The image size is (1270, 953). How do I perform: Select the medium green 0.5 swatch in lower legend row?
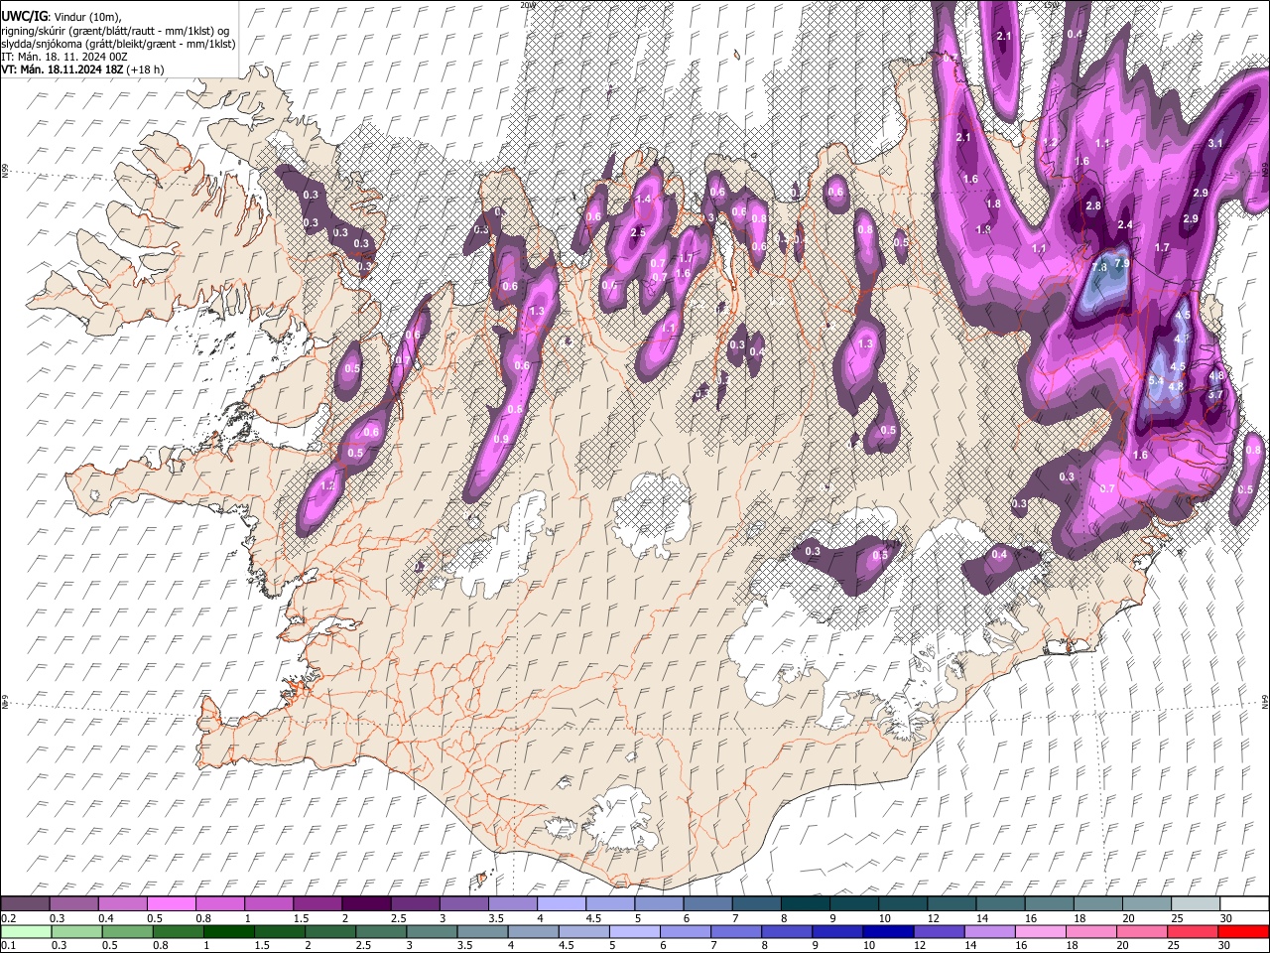click(x=127, y=932)
